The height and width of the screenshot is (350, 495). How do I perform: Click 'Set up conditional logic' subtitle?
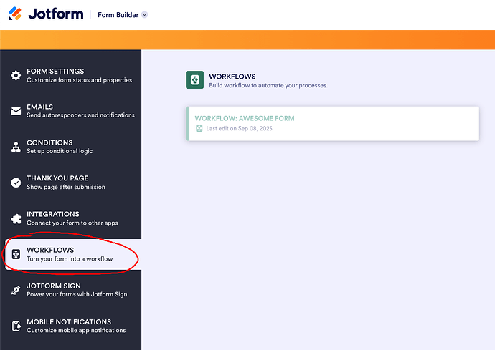click(x=60, y=151)
